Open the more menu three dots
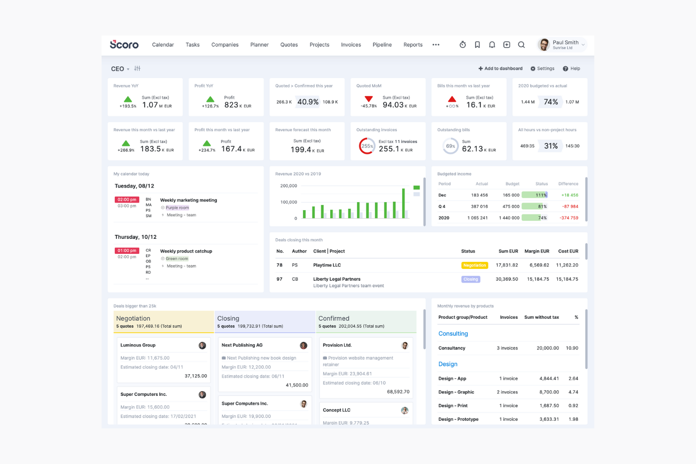 436,45
